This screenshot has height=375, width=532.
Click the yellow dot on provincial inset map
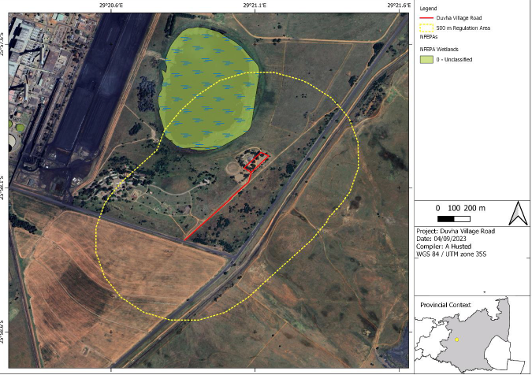tap(456, 340)
